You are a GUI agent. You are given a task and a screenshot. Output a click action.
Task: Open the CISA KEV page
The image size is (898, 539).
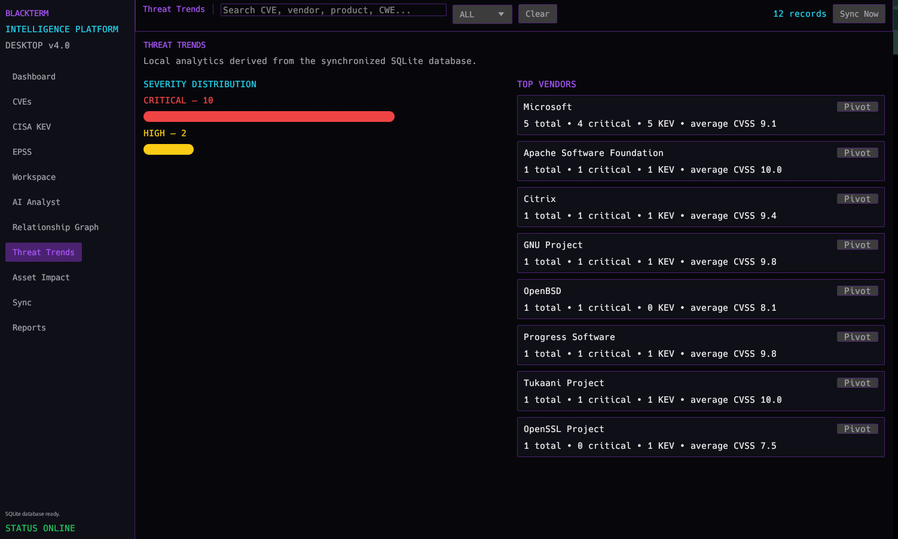click(x=32, y=127)
